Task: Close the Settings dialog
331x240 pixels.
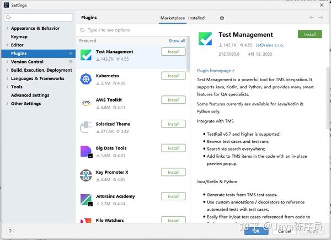Action: click(x=322, y=5)
